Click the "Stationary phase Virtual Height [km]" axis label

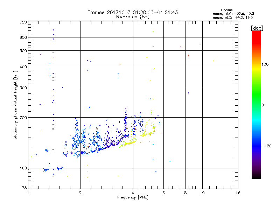(15, 105)
